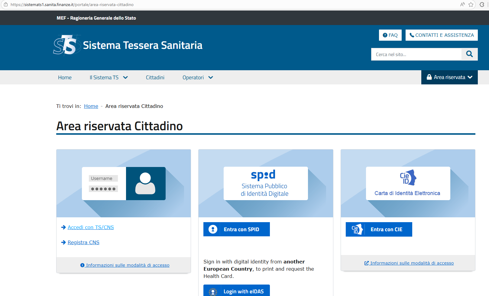Open the Cittadini navigation item

(155, 77)
